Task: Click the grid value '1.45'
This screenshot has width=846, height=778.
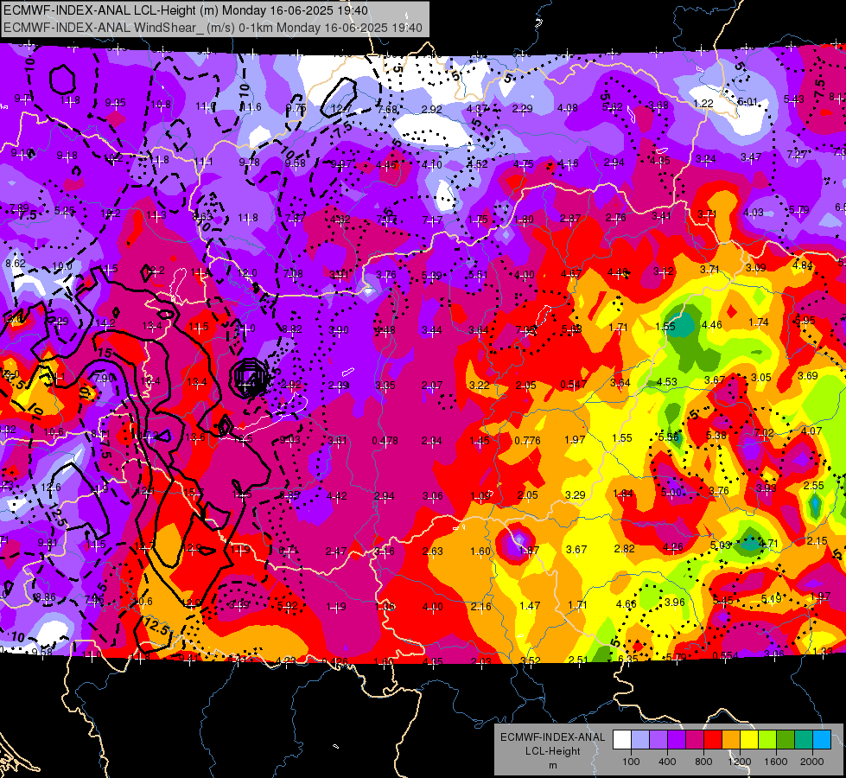Action: click(479, 441)
